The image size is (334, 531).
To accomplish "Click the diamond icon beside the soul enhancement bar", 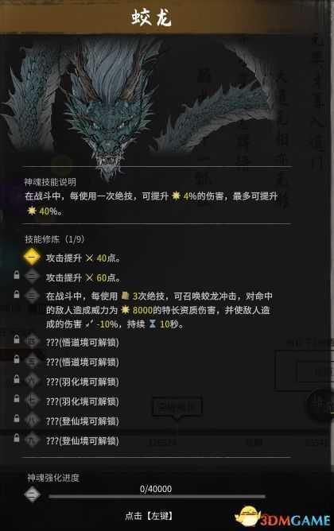I will [33, 494].
